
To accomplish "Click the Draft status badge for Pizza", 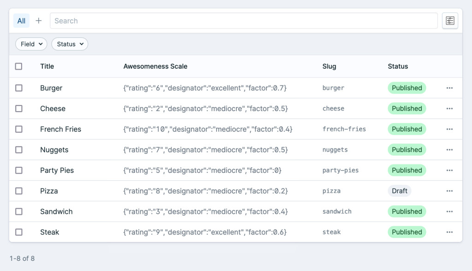I will [399, 191].
